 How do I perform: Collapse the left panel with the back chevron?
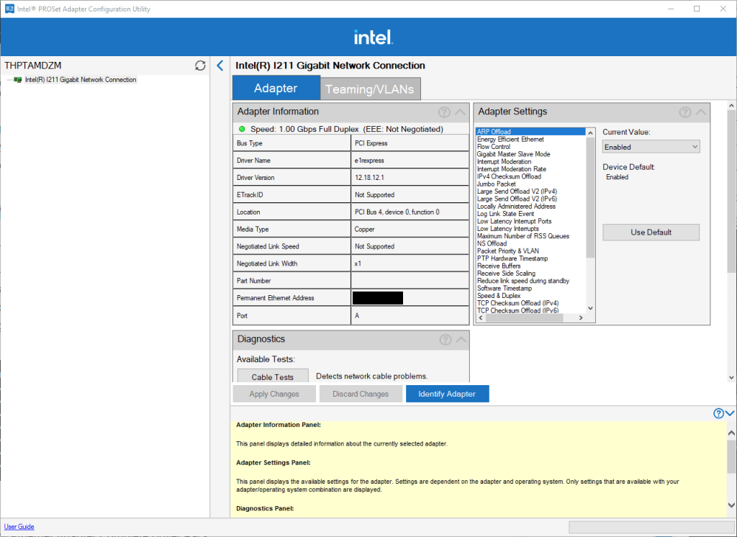click(x=220, y=66)
